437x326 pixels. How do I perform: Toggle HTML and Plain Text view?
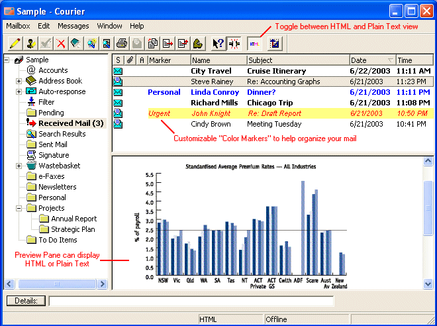254,43
